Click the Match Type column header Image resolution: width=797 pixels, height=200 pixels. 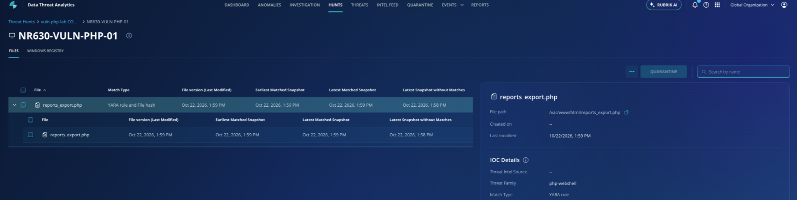pyautogui.click(x=119, y=90)
